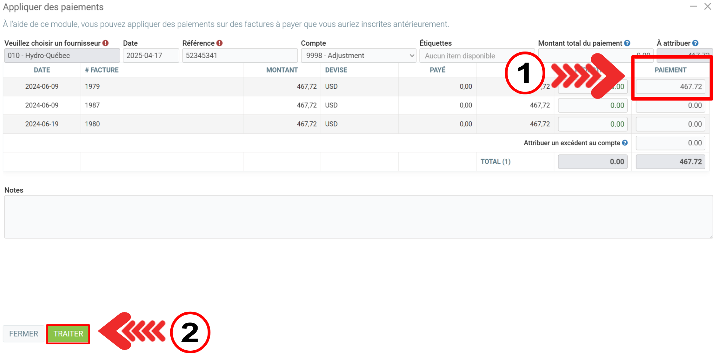Click the À attribuer help icon

695,43
